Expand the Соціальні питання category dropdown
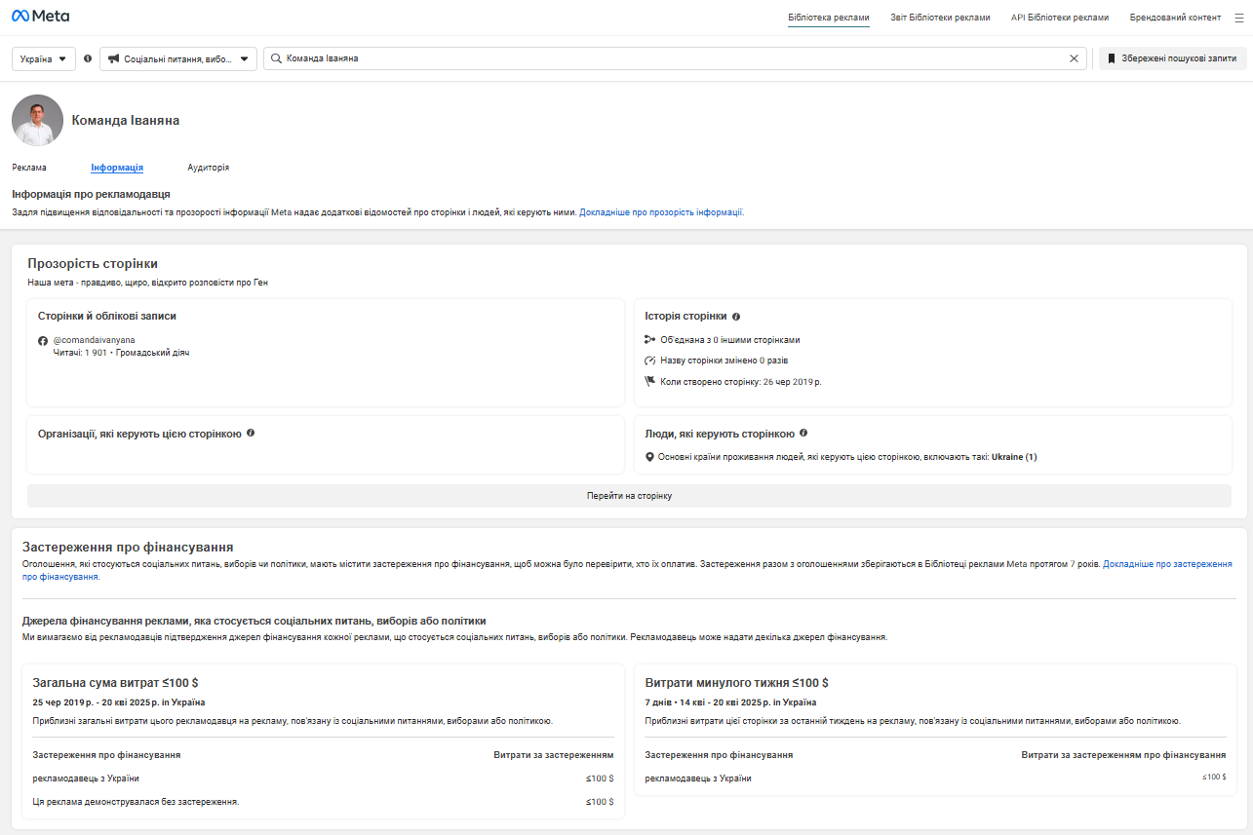Image resolution: width=1253 pixels, height=835 pixels. (x=178, y=58)
